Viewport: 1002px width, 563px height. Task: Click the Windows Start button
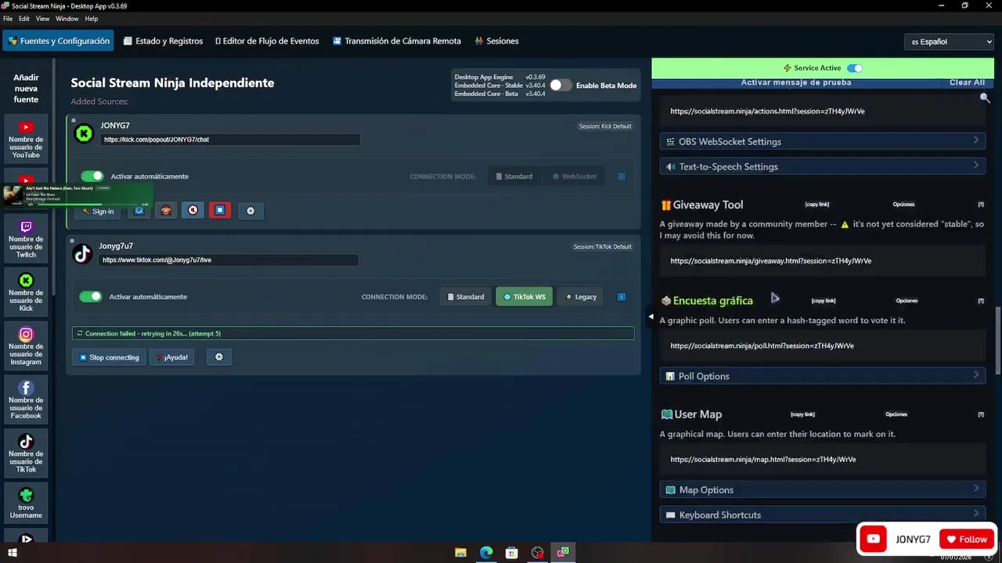click(13, 553)
